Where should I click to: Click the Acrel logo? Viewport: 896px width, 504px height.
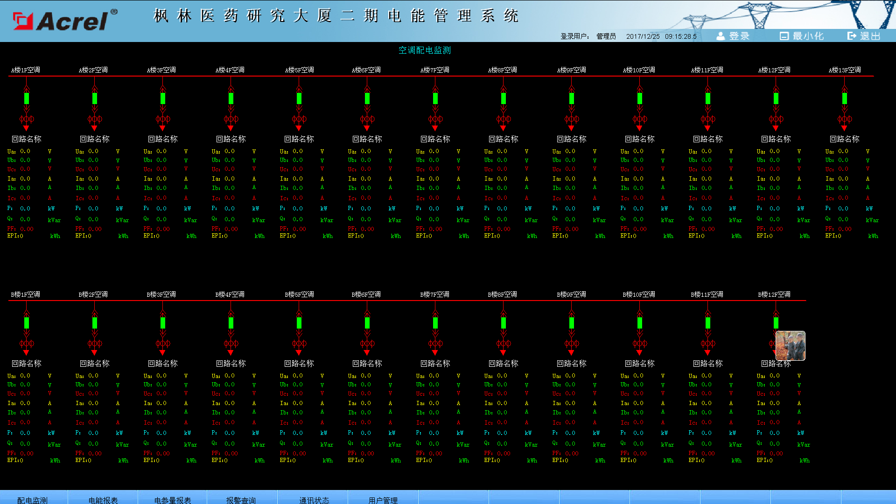click(65, 21)
